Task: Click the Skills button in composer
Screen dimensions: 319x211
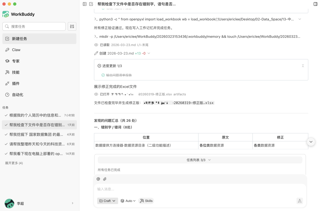Action: click(146, 201)
